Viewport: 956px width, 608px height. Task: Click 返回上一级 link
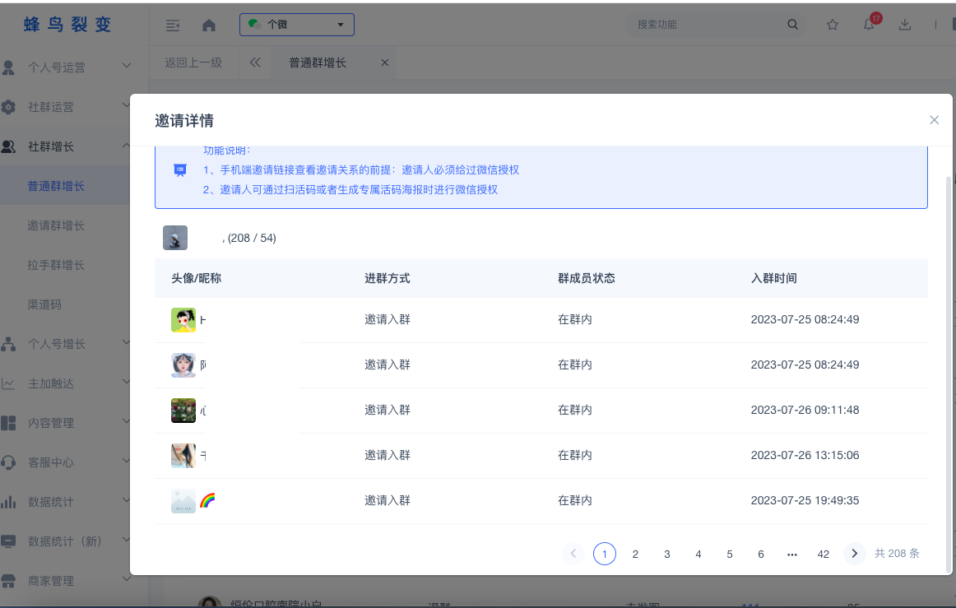pos(193,63)
